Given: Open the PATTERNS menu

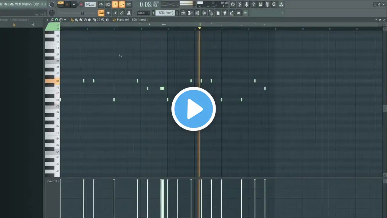Looking at the screenshot, I should point(9,4).
